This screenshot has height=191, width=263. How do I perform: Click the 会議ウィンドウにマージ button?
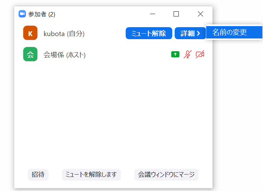coord(166,175)
